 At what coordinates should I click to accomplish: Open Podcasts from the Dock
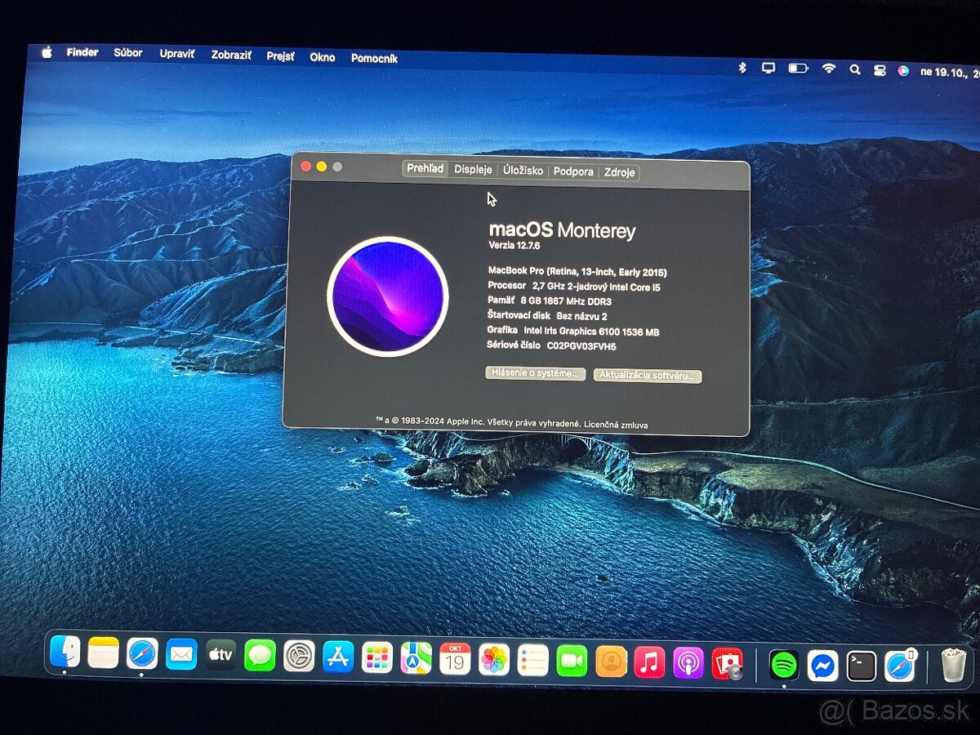pos(688,662)
